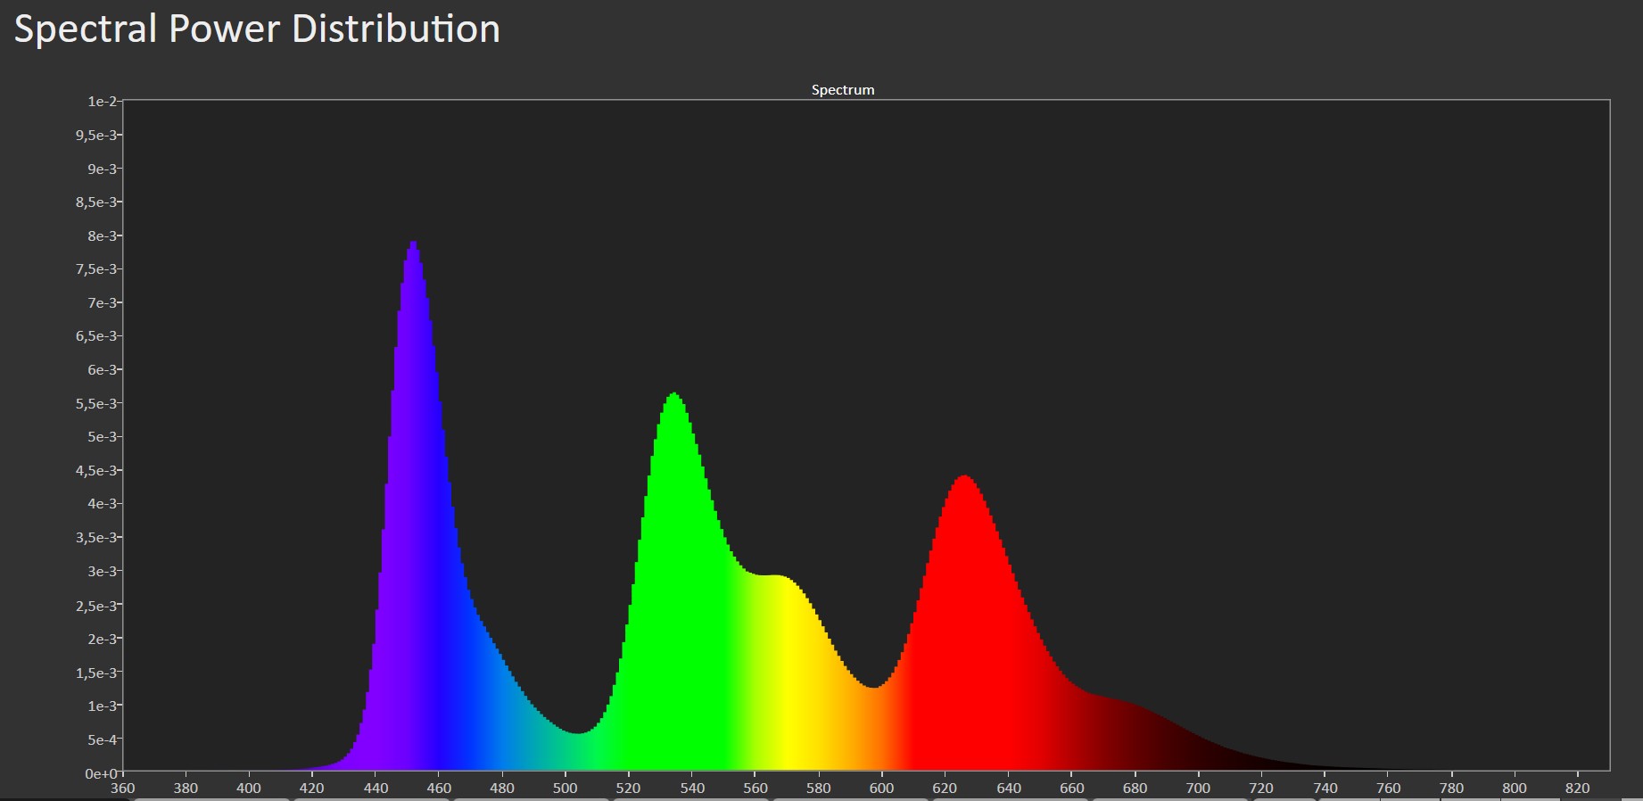Click the 620 label on the wavelength axis
The height and width of the screenshot is (801, 1643).
(x=945, y=789)
